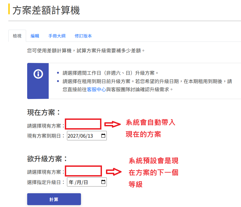The image size is (241, 207).
Task: Click the 年/月/日 upgrade date field
Action: (87, 182)
